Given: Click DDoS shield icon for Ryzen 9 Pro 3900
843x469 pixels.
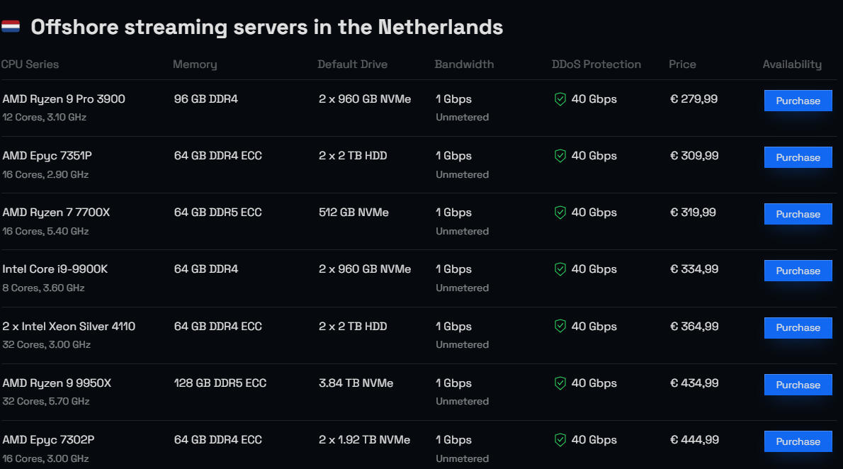Looking at the screenshot, I should (560, 99).
